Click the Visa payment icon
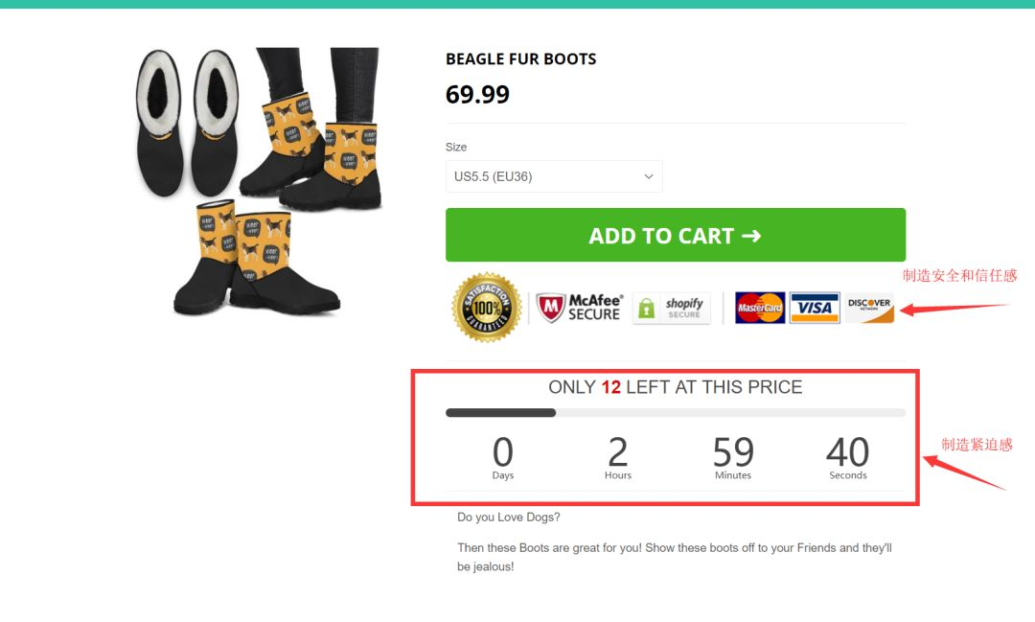This screenshot has height=622, width=1035. (815, 308)
